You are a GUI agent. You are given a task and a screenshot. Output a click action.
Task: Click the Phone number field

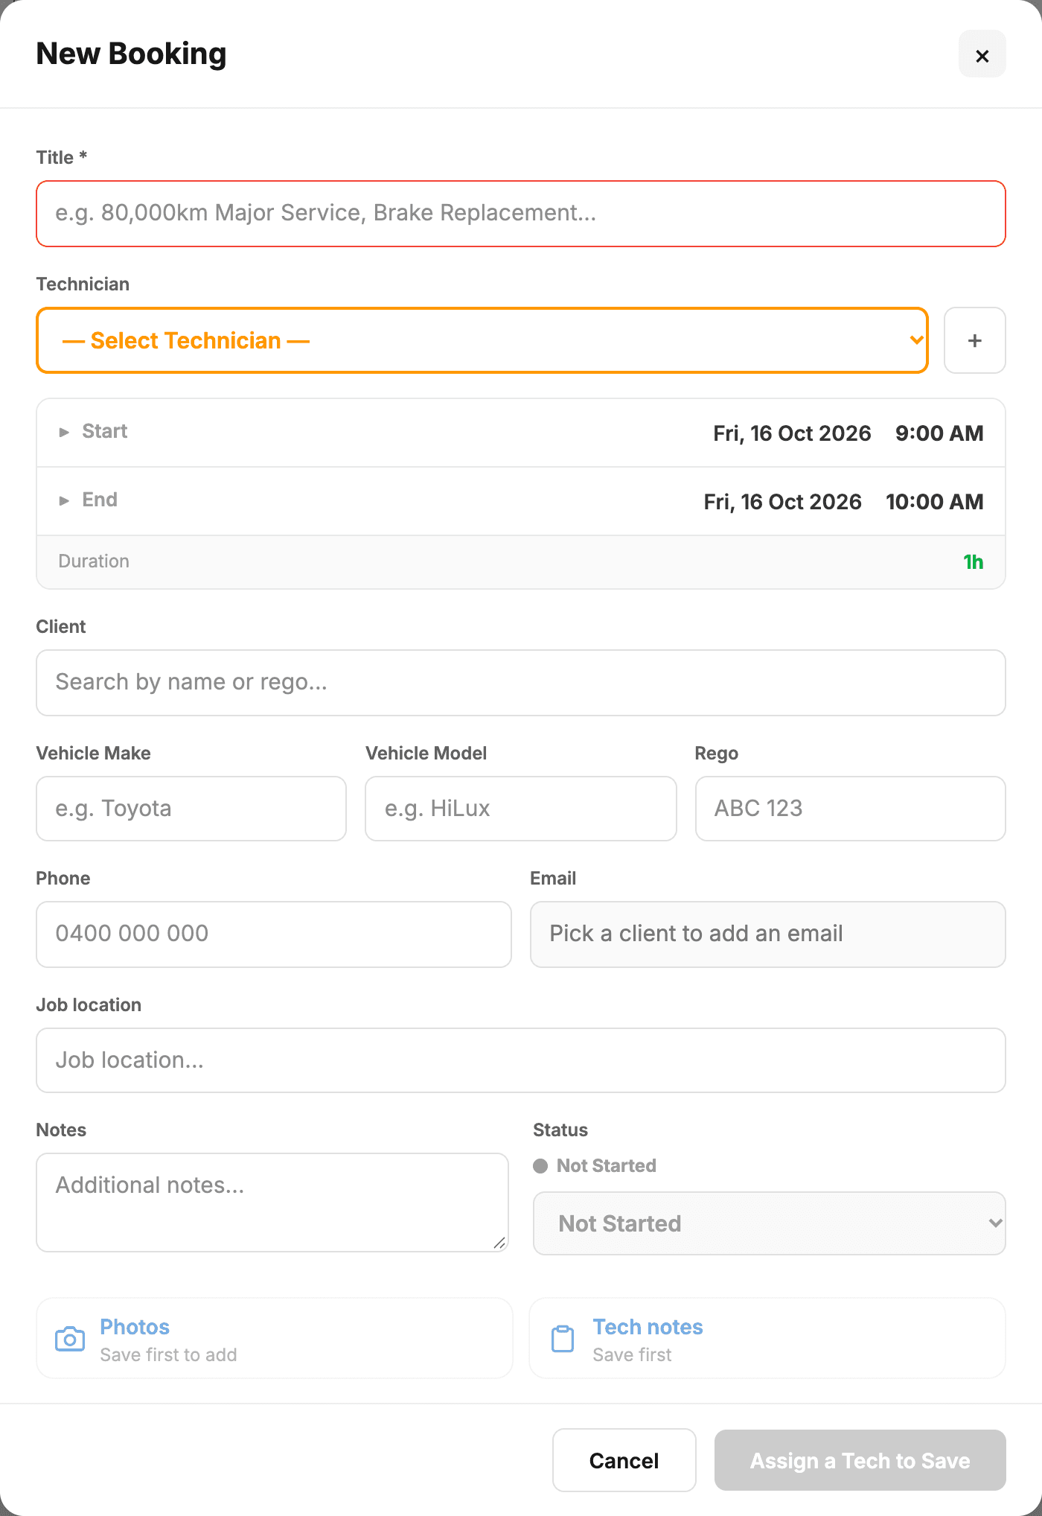click(x=274, y=934)
